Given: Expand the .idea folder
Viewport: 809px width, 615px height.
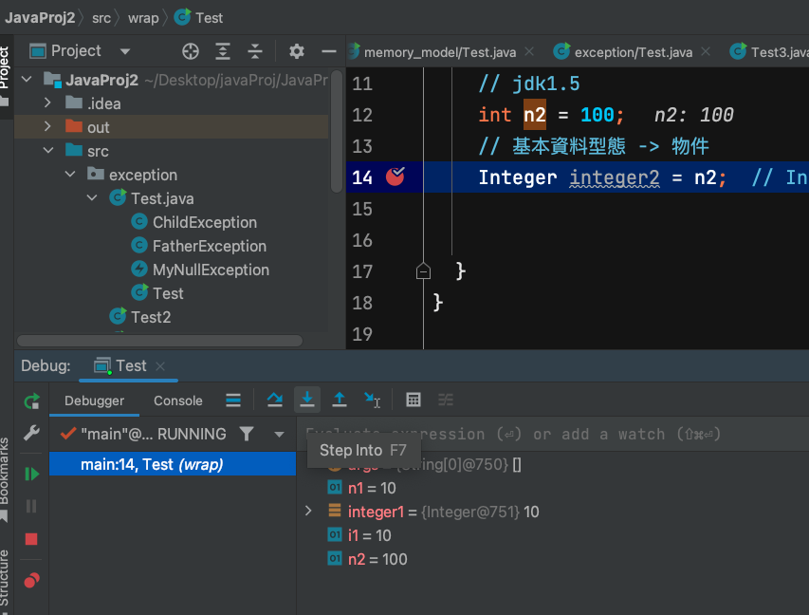Looking at the screenshot, I should point(47,102).
